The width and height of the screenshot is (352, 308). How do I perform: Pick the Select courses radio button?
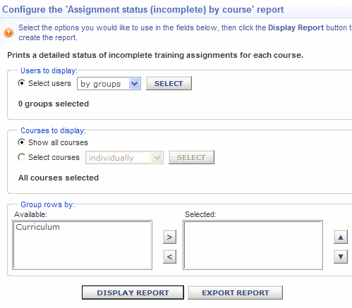pos(21,157)
